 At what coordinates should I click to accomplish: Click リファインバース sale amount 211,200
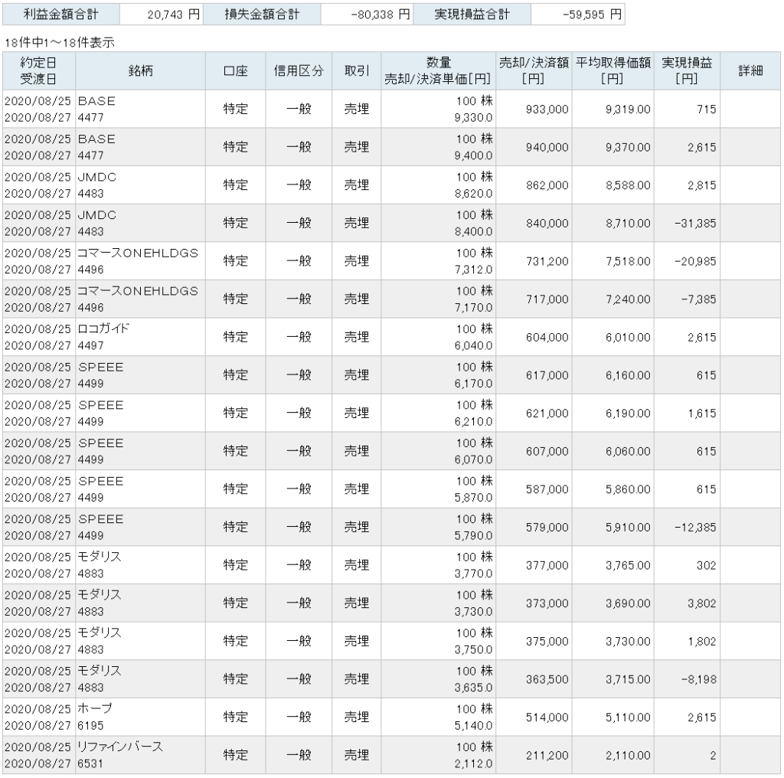(x=547, y=756)
